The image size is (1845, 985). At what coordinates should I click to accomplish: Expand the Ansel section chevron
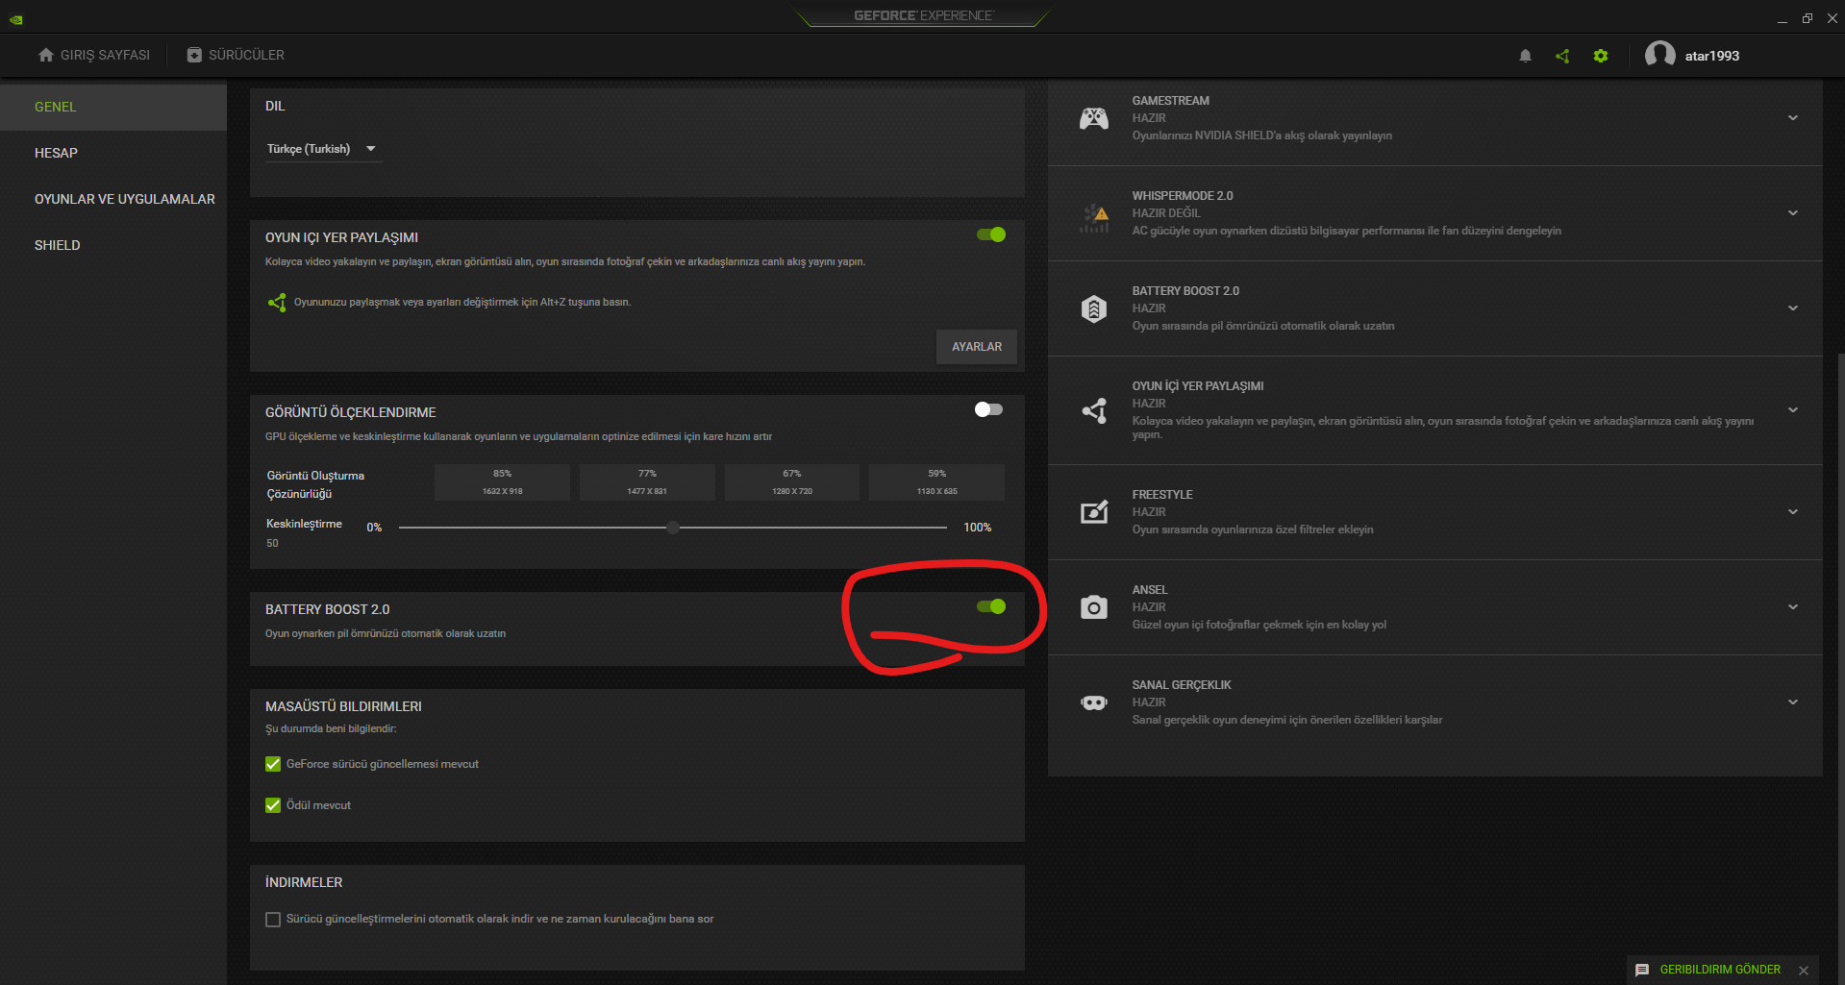click(x=1793, y=607)
